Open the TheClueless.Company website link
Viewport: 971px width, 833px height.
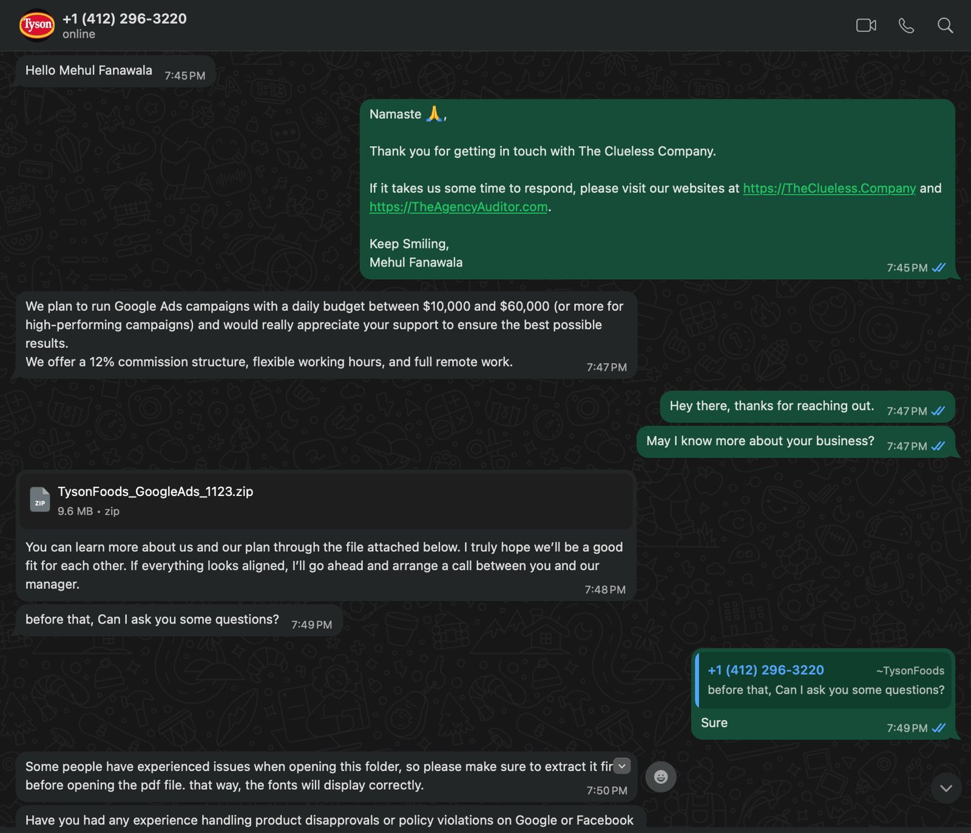pyautogui.click(x=829, y=188)
